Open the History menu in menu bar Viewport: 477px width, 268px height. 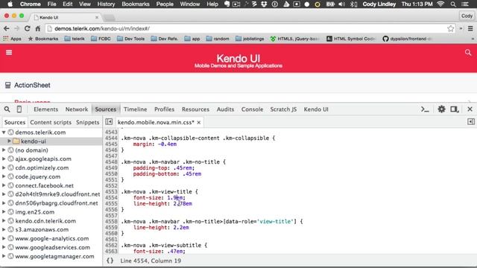tap(106, 4)
